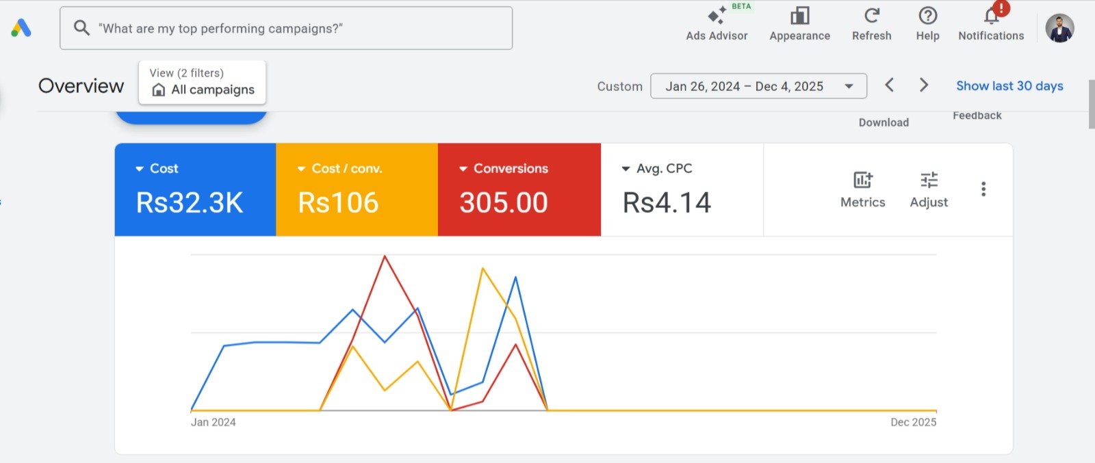Click the Refresh icon
Viewport: 1095px width, 463px height.
871,16
